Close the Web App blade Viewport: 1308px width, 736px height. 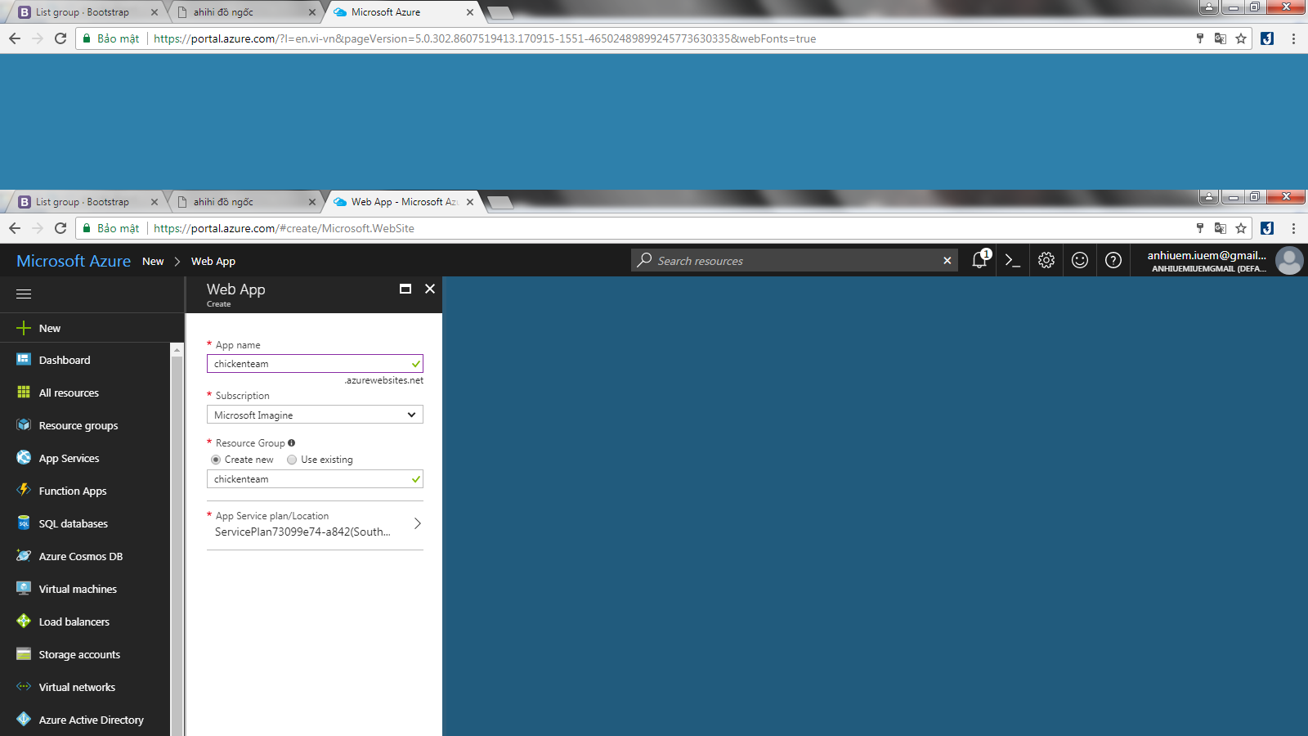430,289
